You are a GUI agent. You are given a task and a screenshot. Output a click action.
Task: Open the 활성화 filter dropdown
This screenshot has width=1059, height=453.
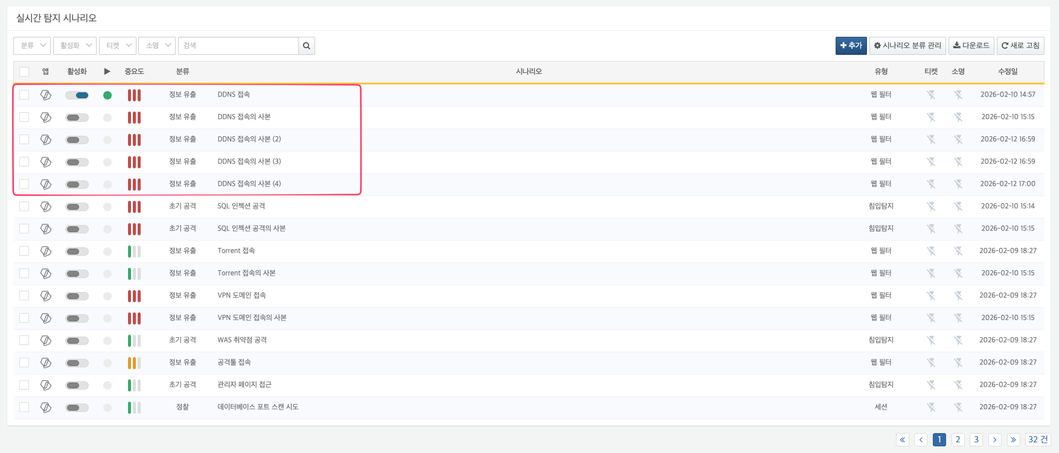coord(75,46)
